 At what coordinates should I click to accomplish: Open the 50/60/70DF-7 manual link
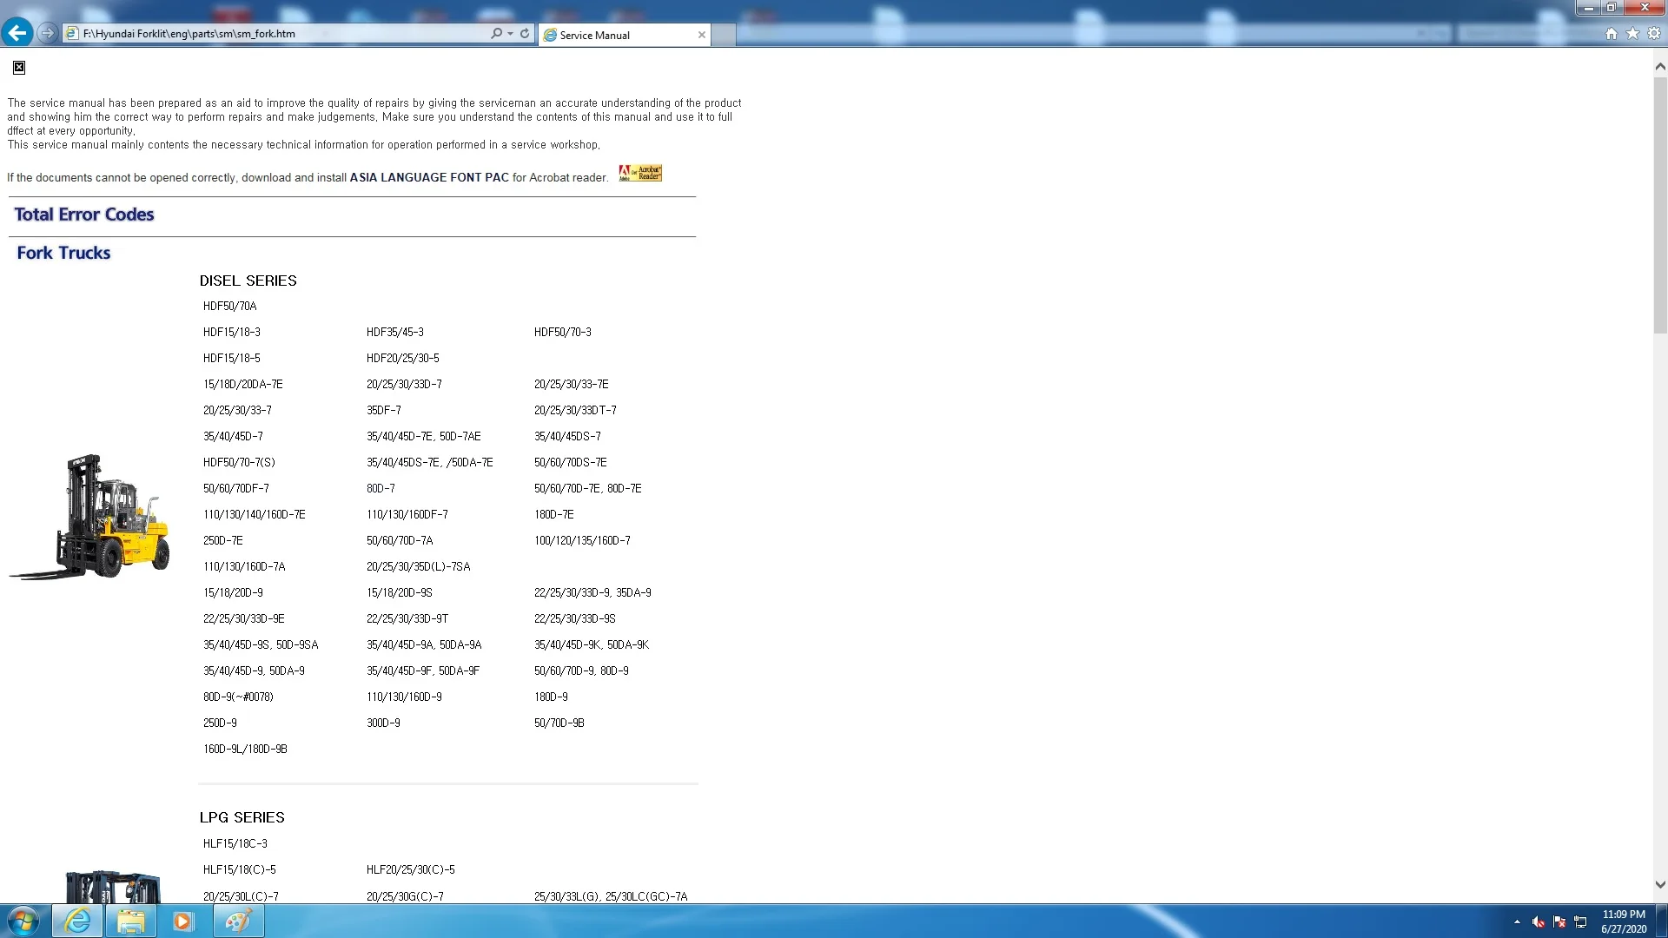click(x=236, y=488)
